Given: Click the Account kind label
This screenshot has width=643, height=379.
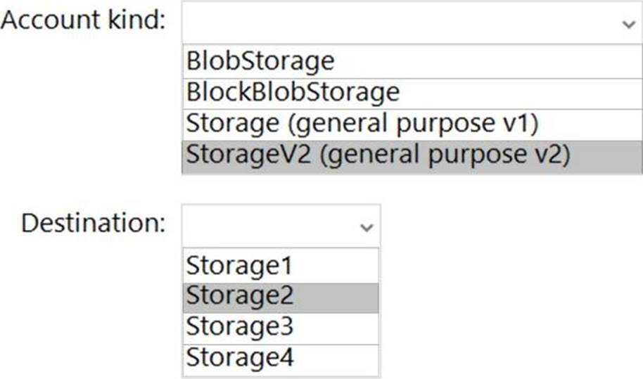Looking at the screenshot, I should point(83,20).
